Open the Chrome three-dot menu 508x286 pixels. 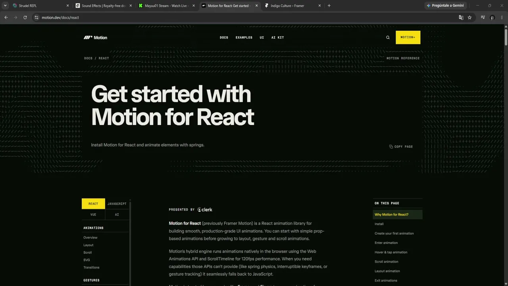[x=502, y=17]
